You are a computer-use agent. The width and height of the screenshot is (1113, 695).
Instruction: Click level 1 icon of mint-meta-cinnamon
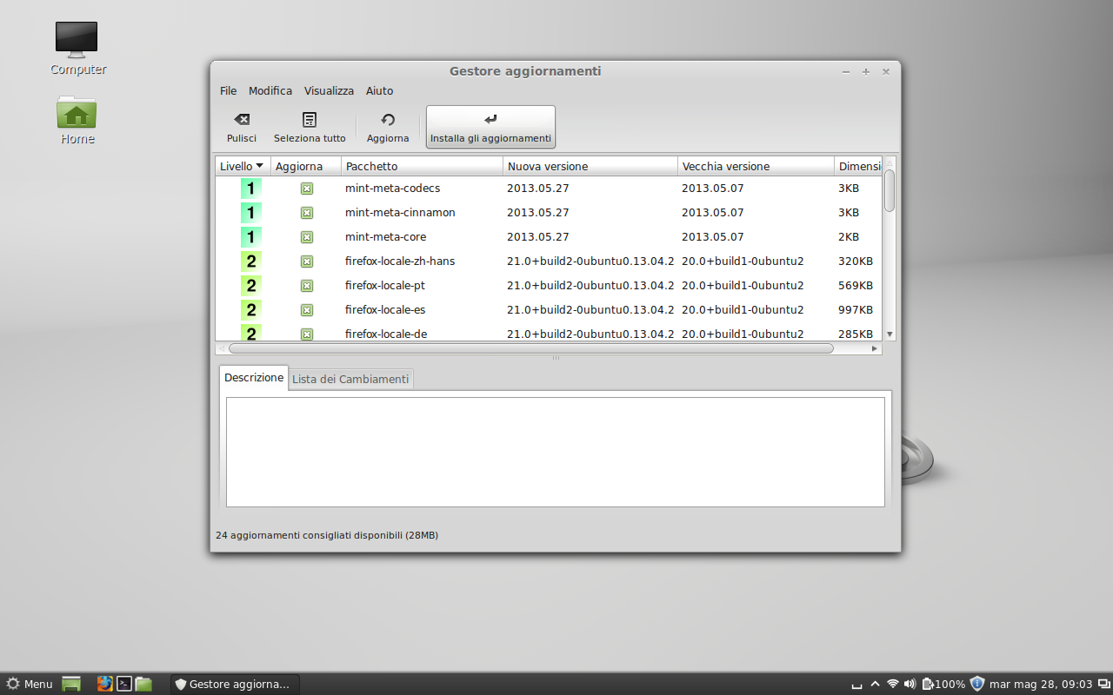click(x=251, y=213)
